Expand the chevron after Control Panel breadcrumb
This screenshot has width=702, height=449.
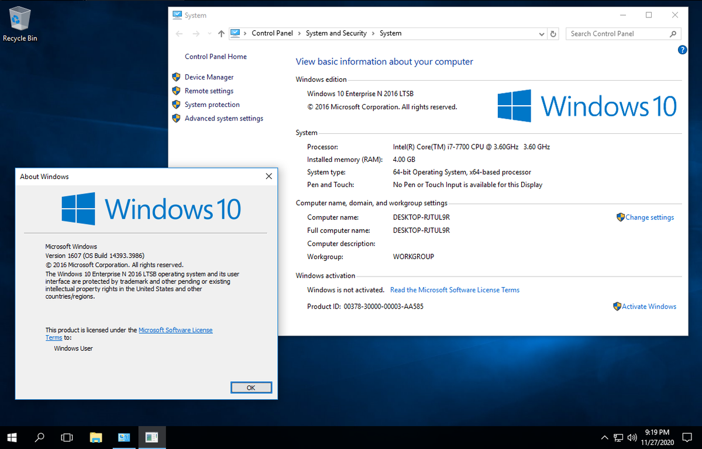(300, 33)
